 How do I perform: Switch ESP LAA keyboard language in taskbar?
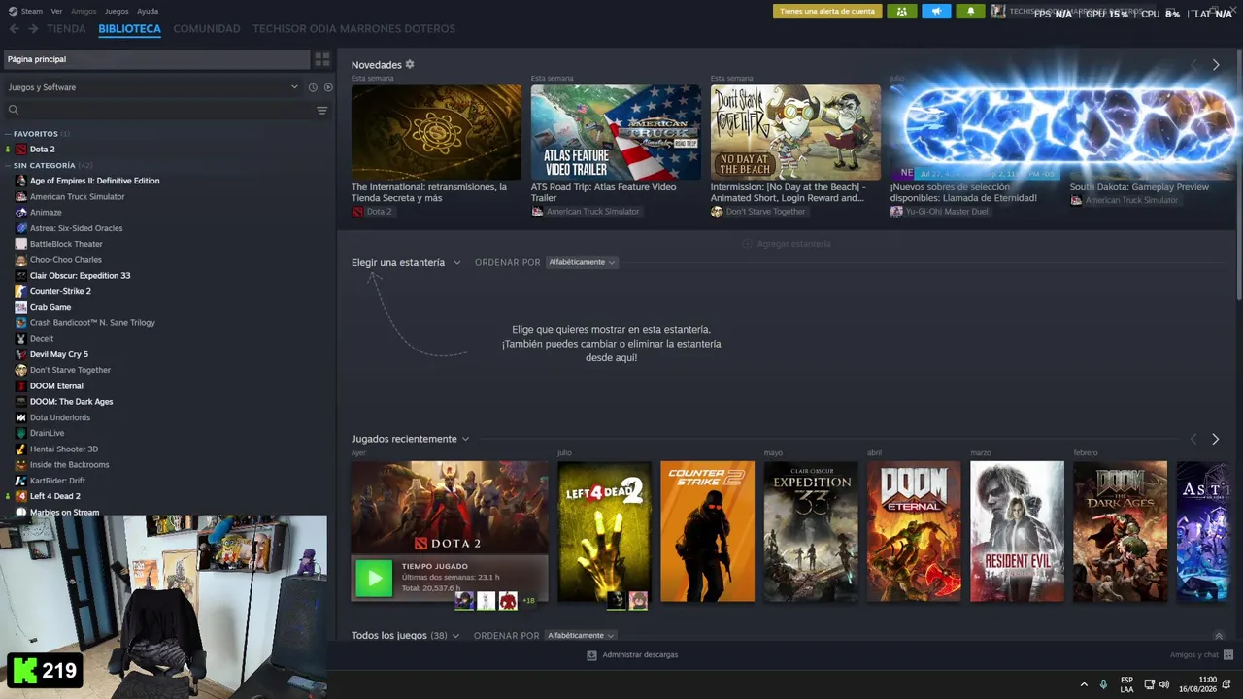click(1126, 684)
